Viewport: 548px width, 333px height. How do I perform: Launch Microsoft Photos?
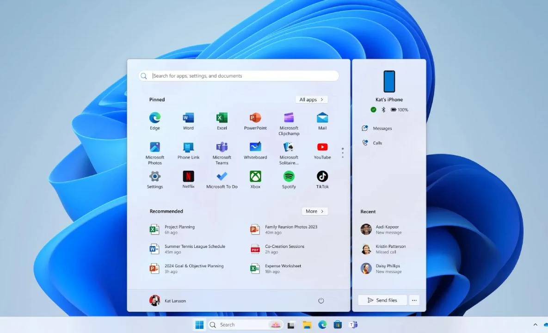tap(155, 153)
